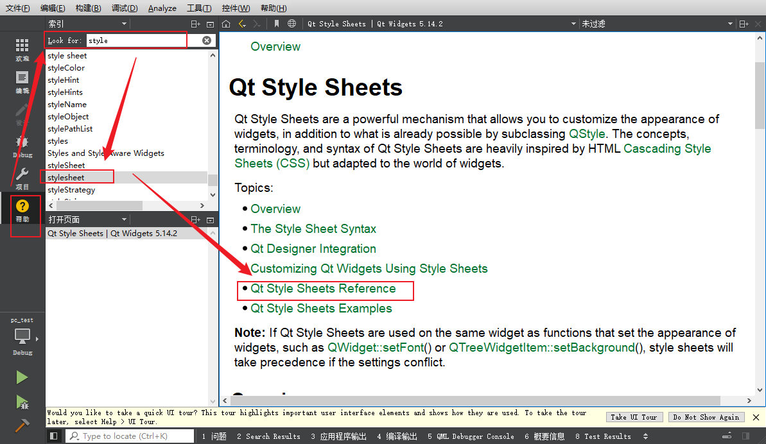Image resolution: width=766 pixels, height=444 pixels.
Task: Split the index sidebar panel
Action: point(195,24)
